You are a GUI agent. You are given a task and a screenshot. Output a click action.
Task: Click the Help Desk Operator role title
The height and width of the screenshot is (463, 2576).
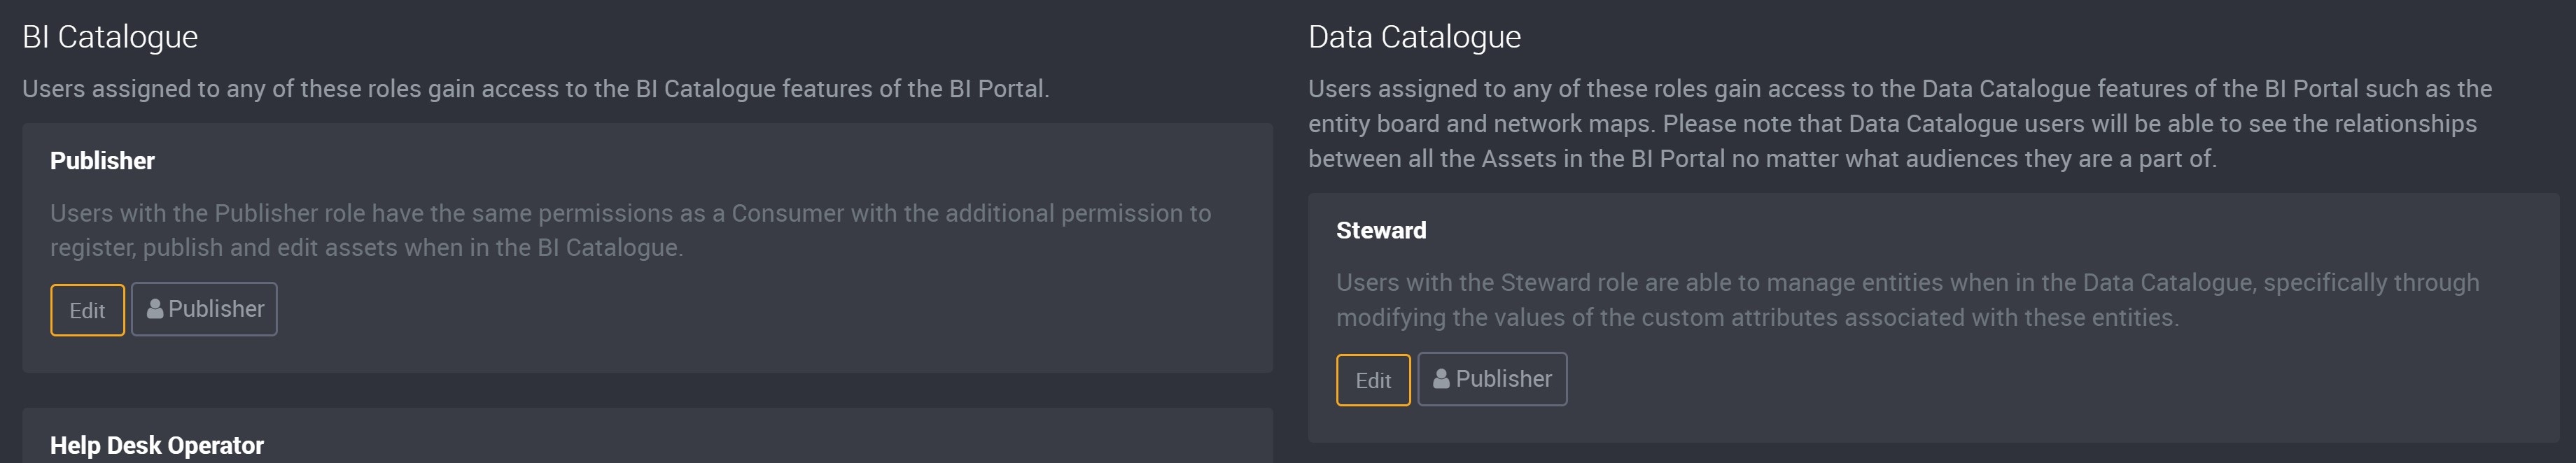pyautogui.click(x=157, y=445)
